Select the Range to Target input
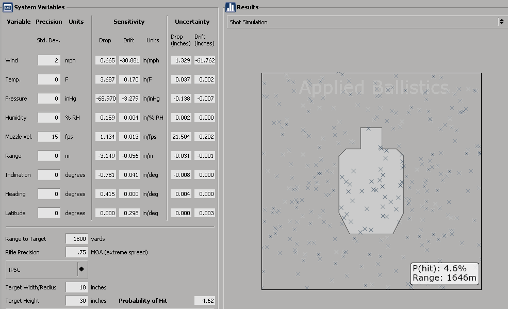The image size is (508, 309). [x=77, y=239]
